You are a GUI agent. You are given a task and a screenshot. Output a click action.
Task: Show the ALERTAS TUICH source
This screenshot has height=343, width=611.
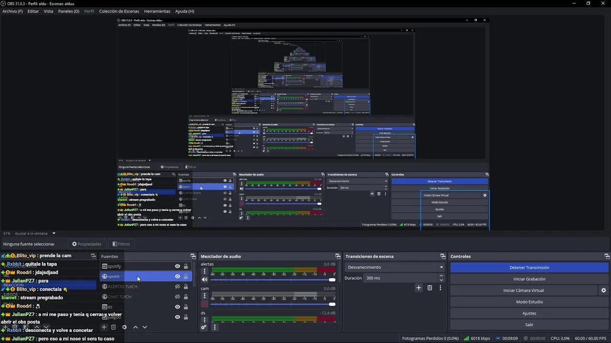(x=178, y=287)
